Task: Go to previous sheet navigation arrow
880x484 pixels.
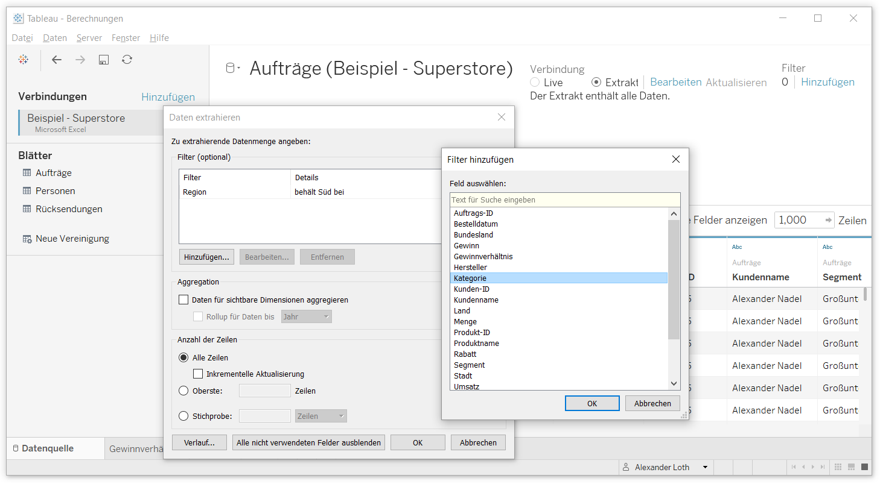Action: (803, 467)
